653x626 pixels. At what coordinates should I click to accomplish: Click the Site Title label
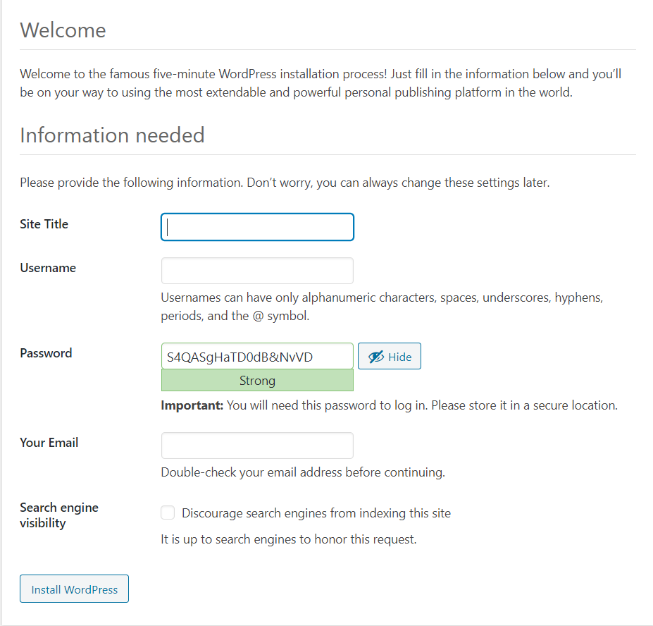pyautogui.click(x=44, y=224)
